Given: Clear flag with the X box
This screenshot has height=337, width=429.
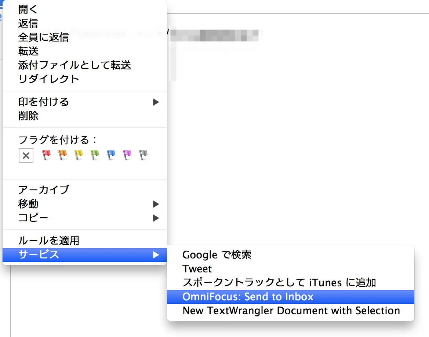Looking at the screenshot, I should (26, 156).
